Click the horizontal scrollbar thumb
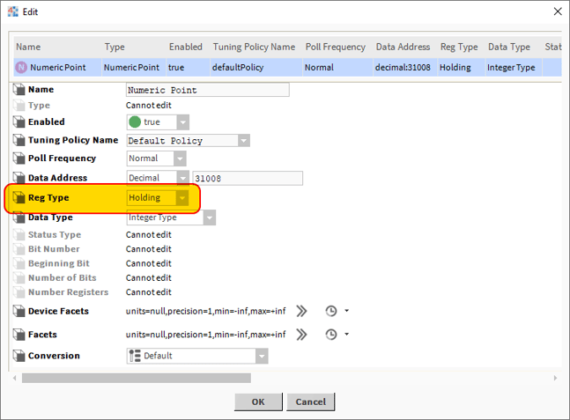This screenshot has height=420, width=570. (x=137, y=378)
